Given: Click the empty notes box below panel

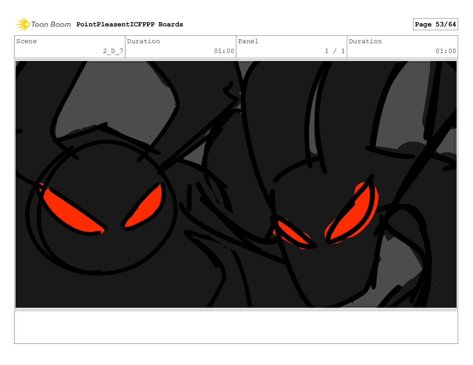Looking at the screenshot, I should click(236, 327).
